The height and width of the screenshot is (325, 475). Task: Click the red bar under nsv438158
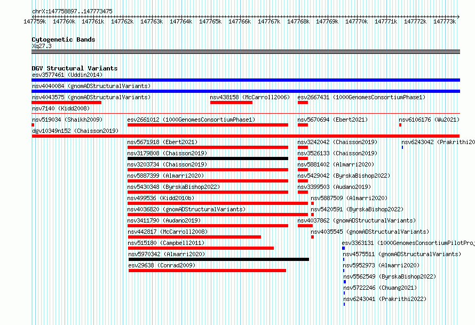(x=231, y=102)
